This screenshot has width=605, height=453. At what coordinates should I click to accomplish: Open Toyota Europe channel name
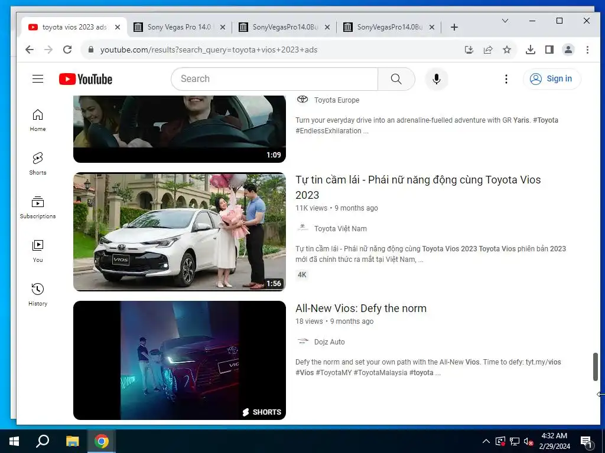(x=336, y=100)
